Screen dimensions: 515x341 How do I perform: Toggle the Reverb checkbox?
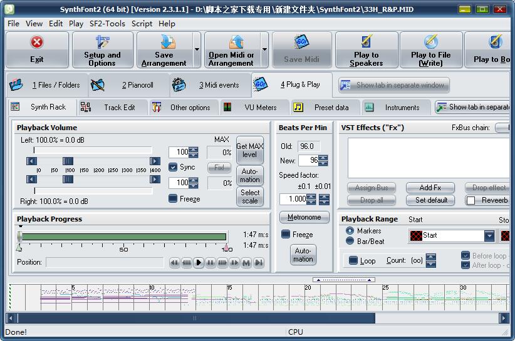tap(471, 200)
